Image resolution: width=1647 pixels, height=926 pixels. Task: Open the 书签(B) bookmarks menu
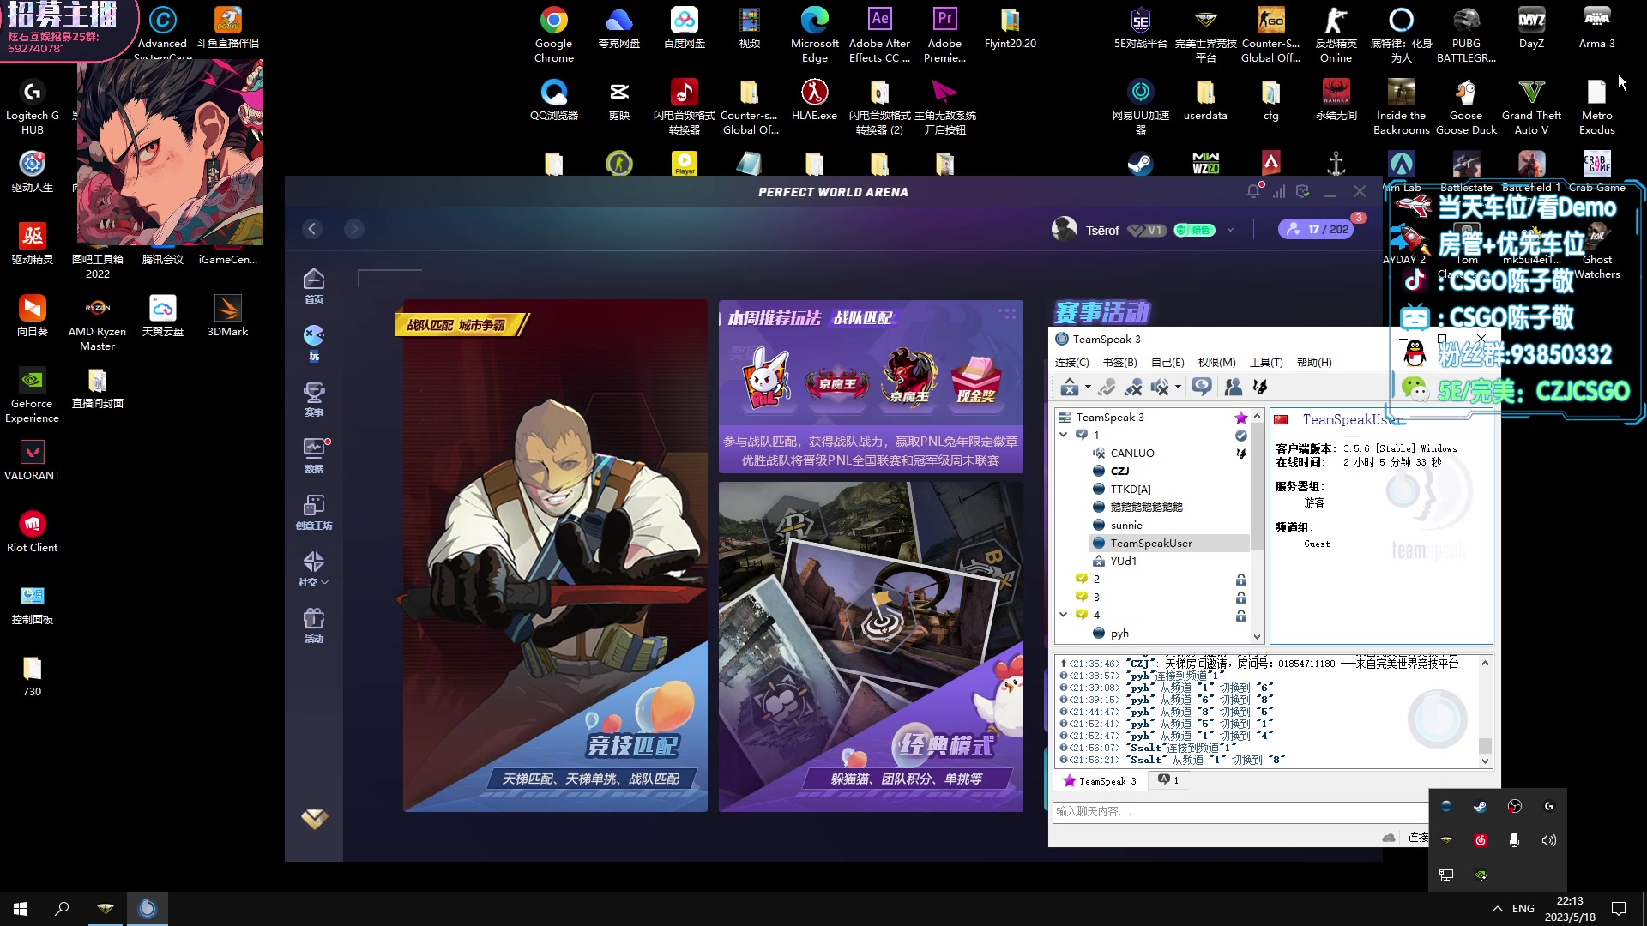tap(1119, 363)
